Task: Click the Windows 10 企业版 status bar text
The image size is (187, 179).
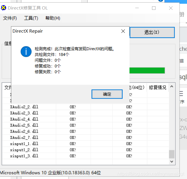Action: coord(50,173)
